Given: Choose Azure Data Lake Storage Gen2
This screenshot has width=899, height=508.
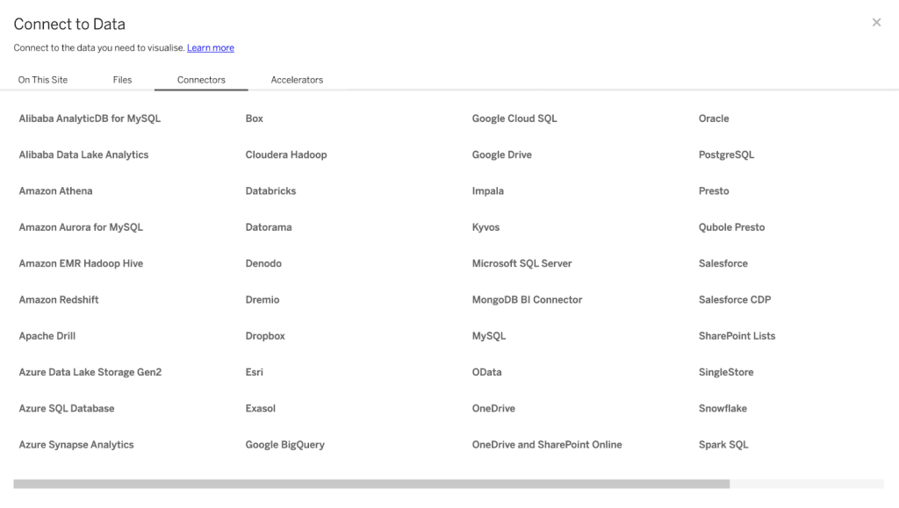Looking at the screenshot, I should coord(90,372).
